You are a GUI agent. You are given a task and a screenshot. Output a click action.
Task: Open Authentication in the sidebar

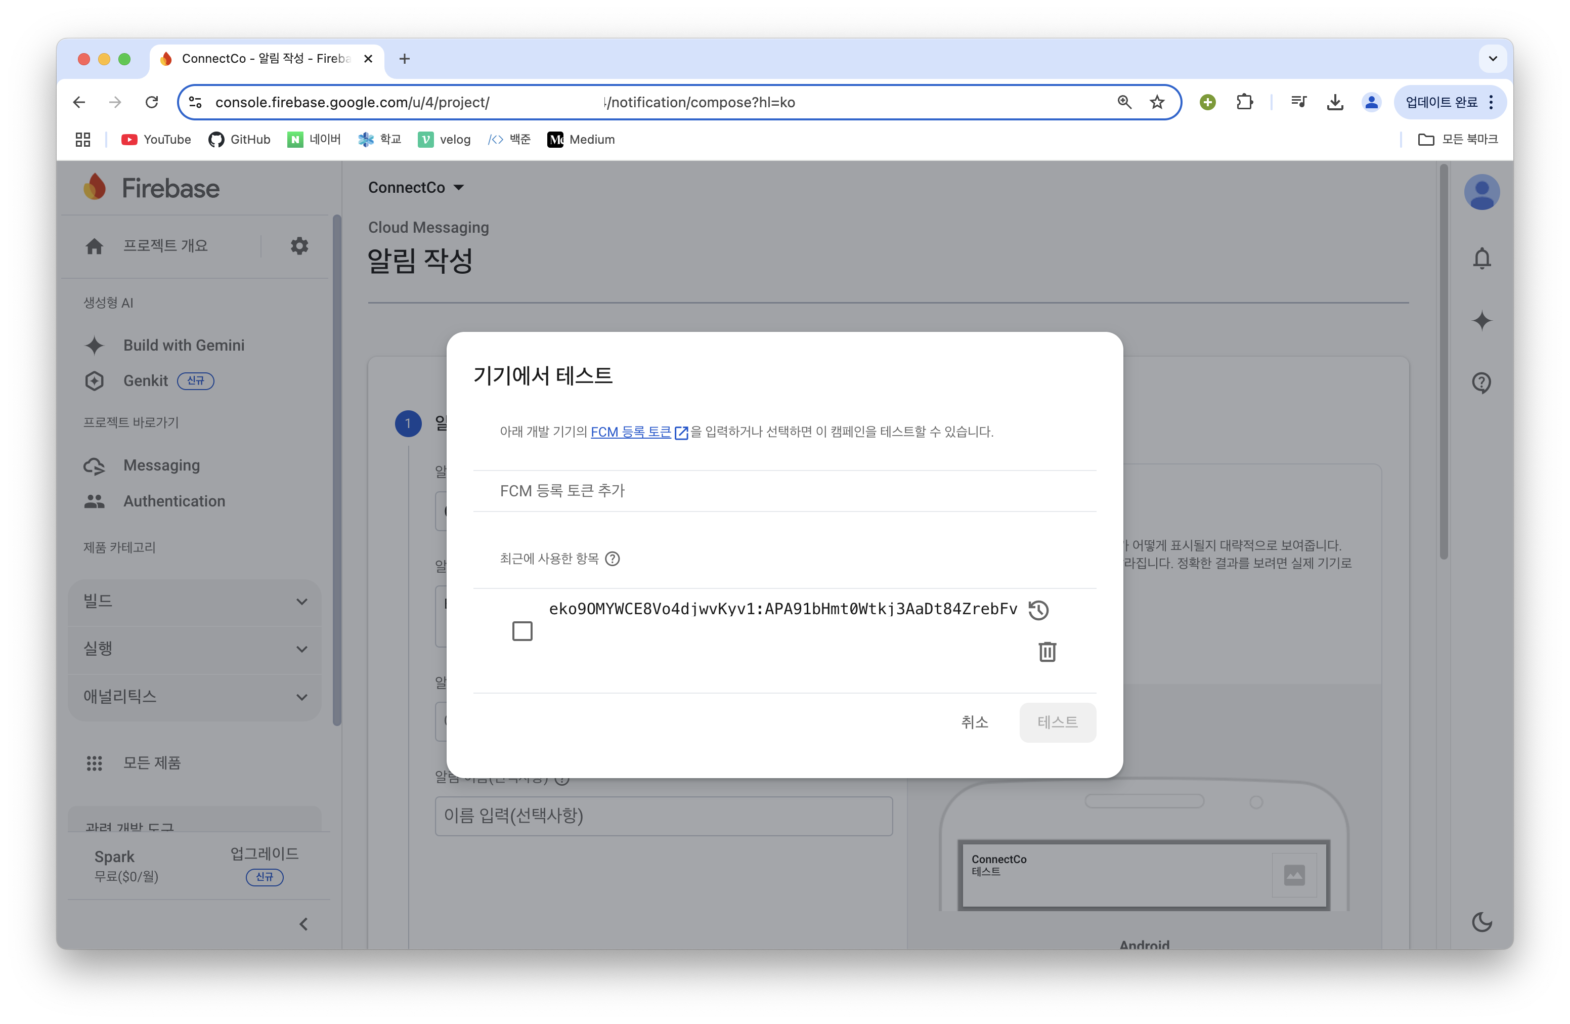tap(174, 501)
